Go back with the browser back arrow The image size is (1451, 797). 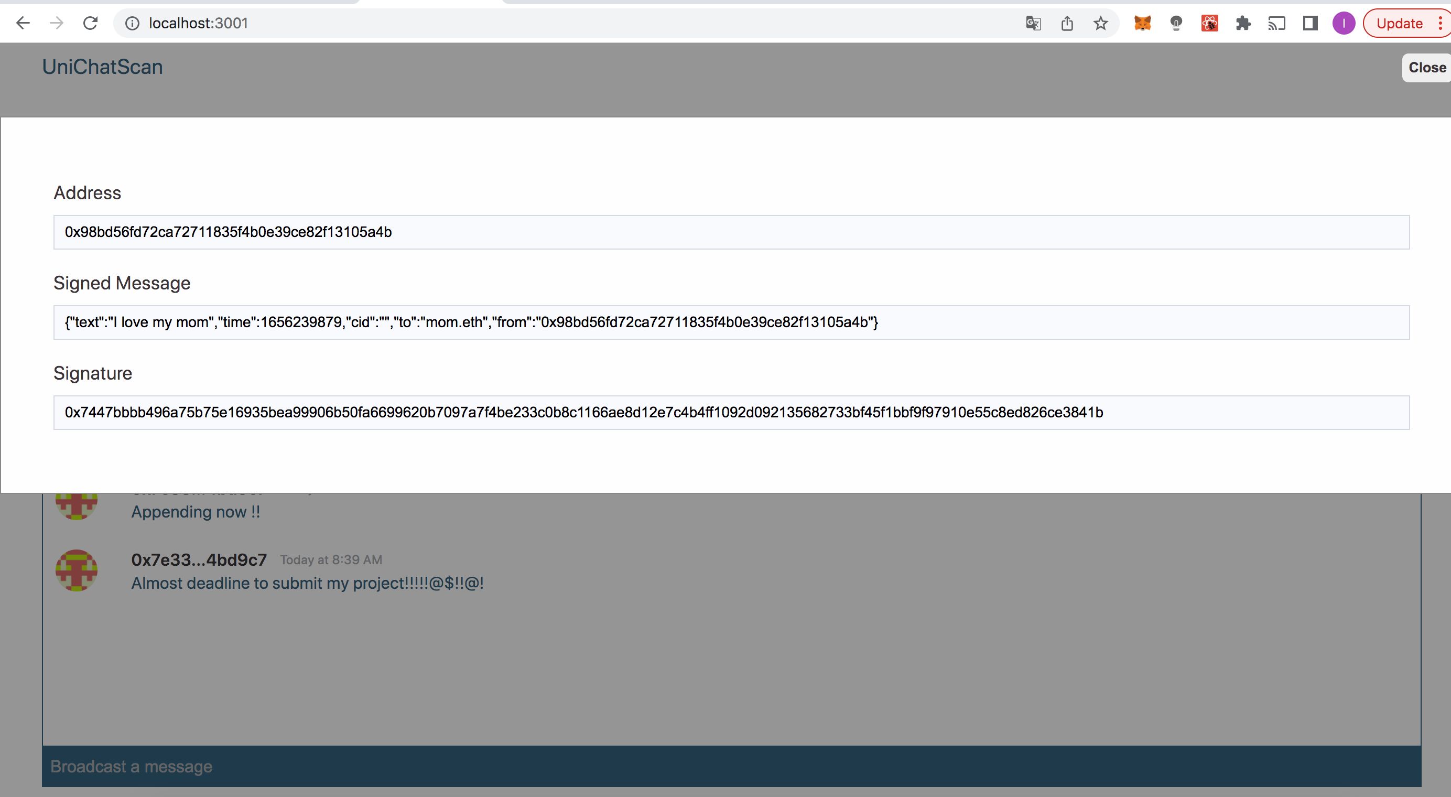coord(23,23)
